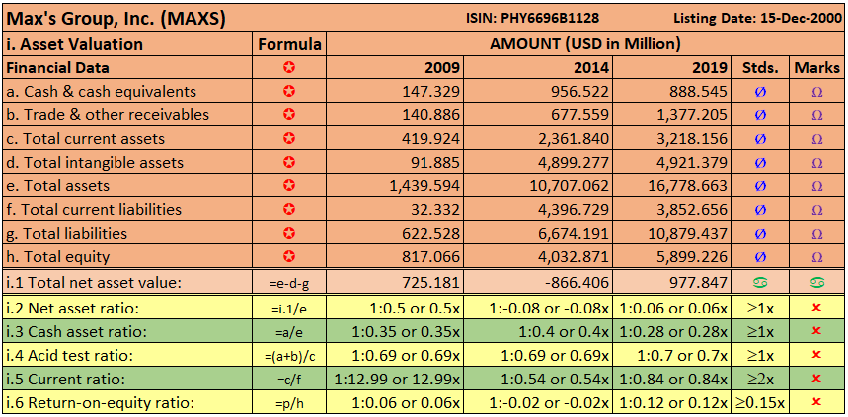This screenshot has height=417, width=848.
Task: Click the green symbol in Stds. column of net asset value row
Action: tap(759, 282)
